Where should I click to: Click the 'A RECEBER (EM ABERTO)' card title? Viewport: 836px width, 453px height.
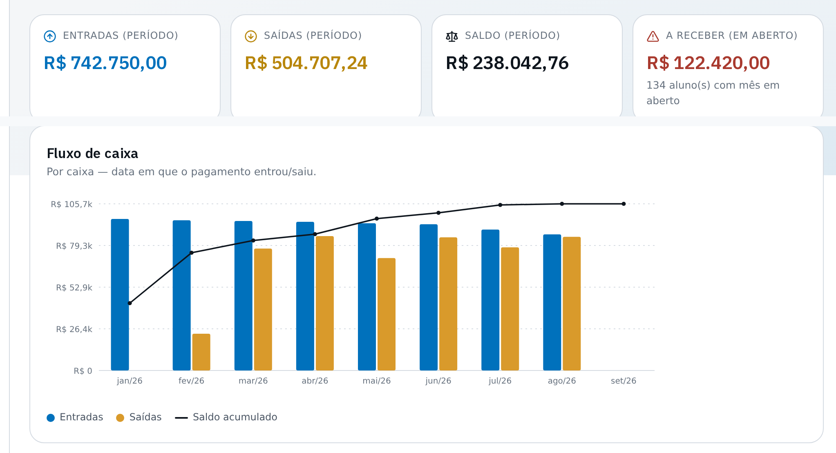732,36
